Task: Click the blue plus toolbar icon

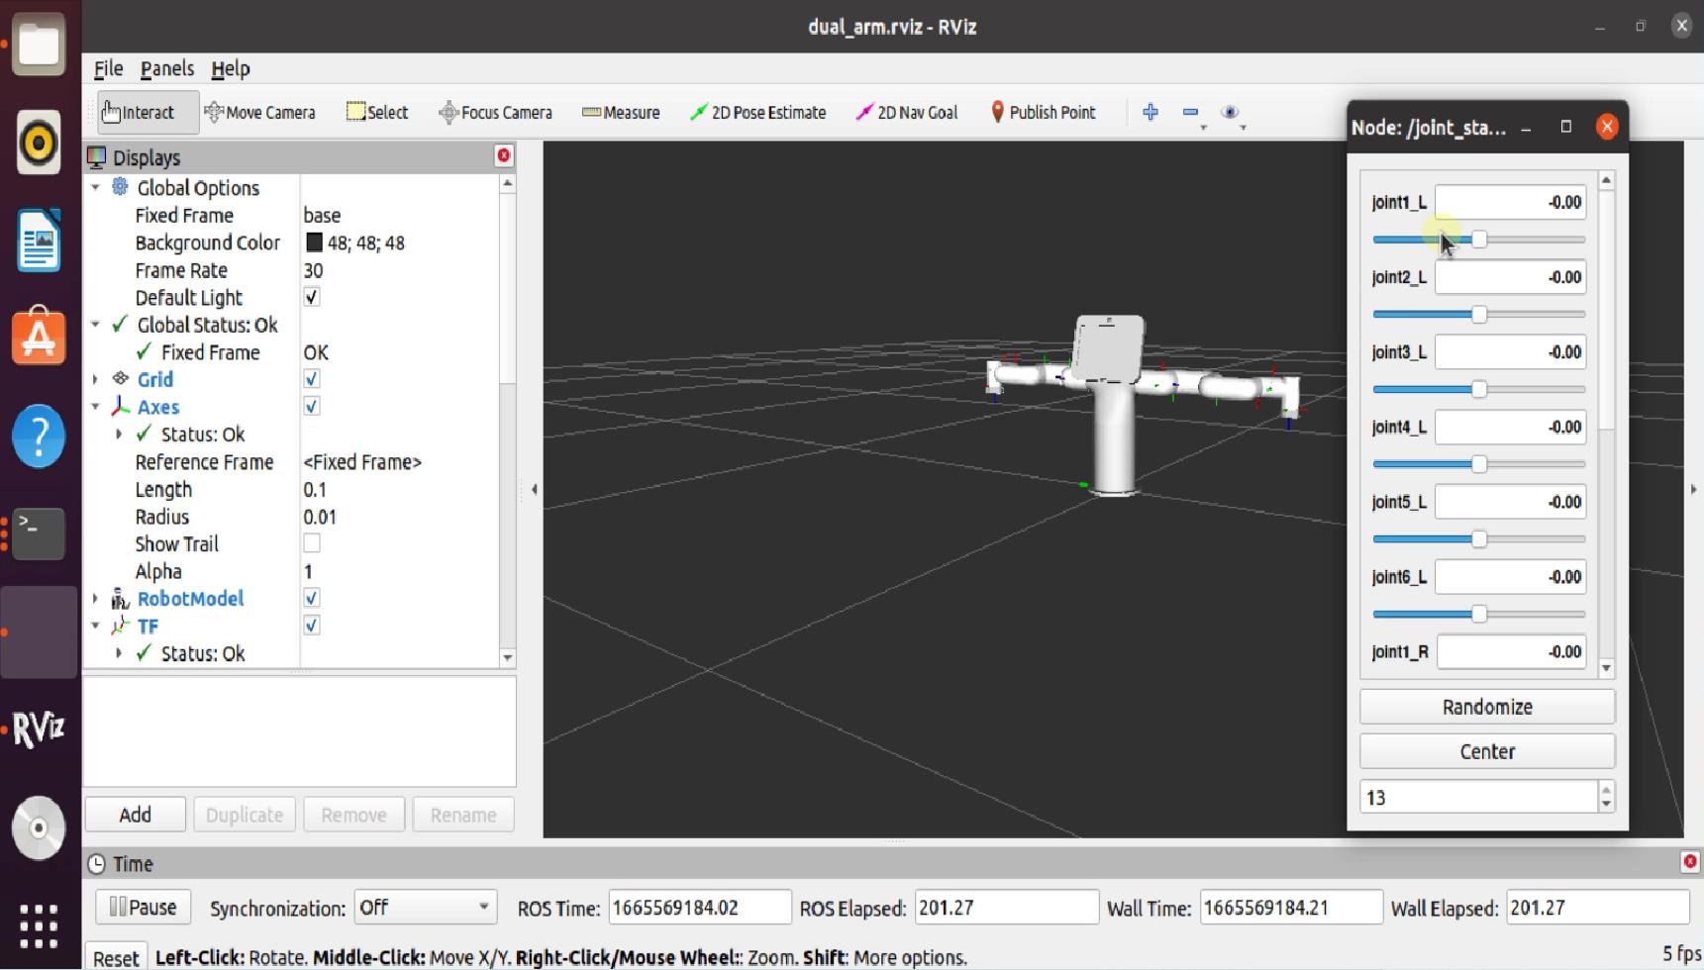Action: coord(1150,112)
